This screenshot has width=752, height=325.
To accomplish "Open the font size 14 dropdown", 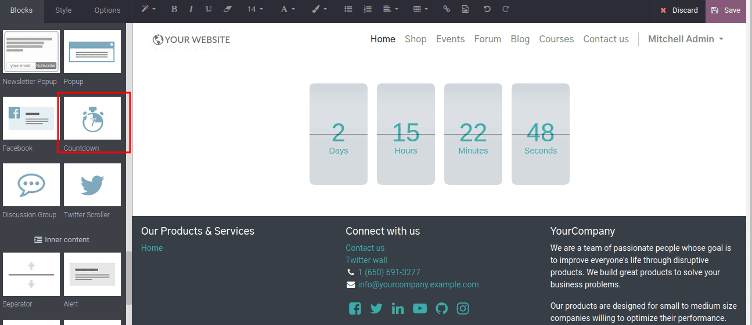I will pyautogui.click(x=255, y=9).
